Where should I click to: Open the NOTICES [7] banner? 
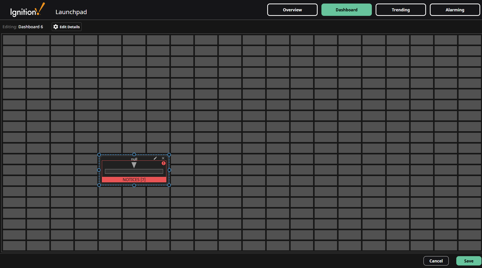click(134, 179)
